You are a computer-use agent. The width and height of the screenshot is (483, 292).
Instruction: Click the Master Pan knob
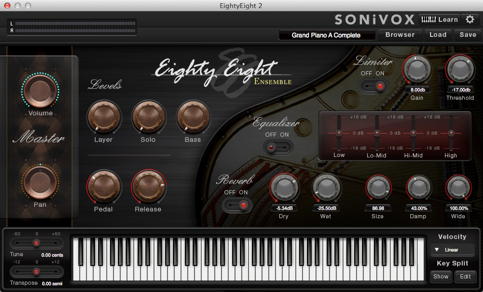(x=40, y=182)
